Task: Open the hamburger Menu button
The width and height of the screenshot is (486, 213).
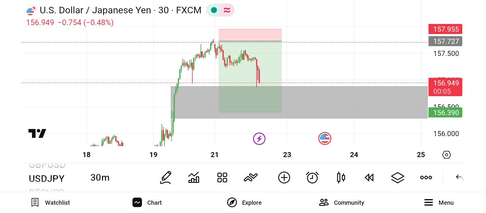Action: [x=439, y=203]
